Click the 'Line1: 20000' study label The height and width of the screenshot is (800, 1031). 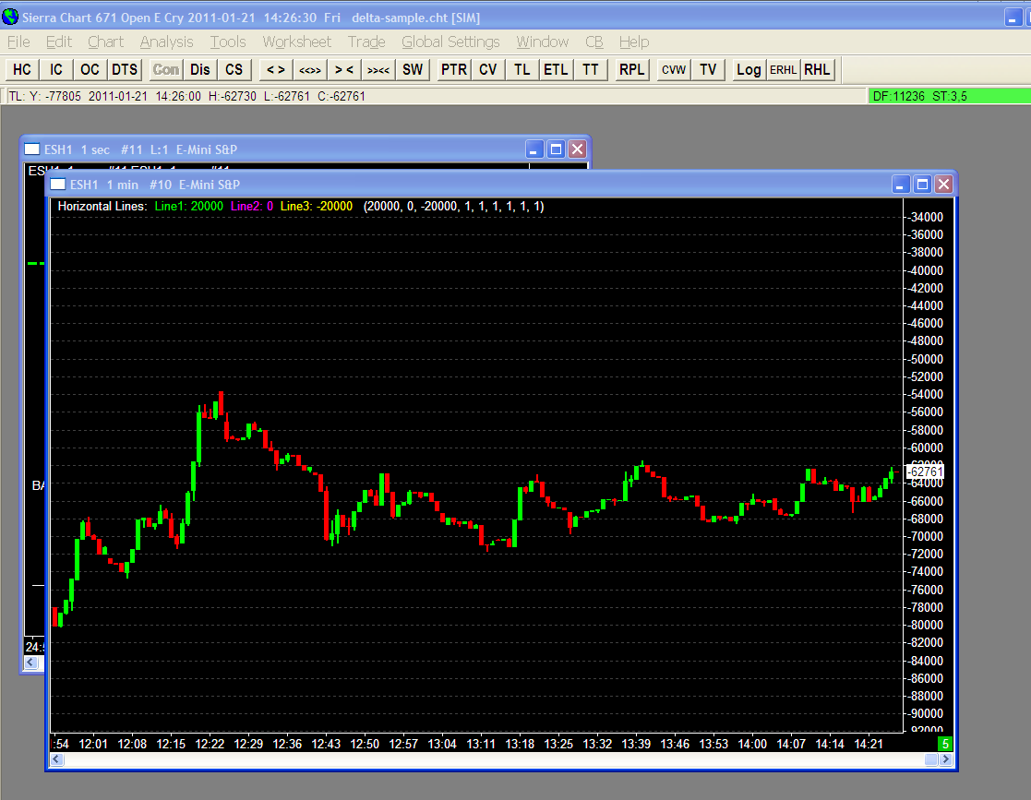(188, 207)
